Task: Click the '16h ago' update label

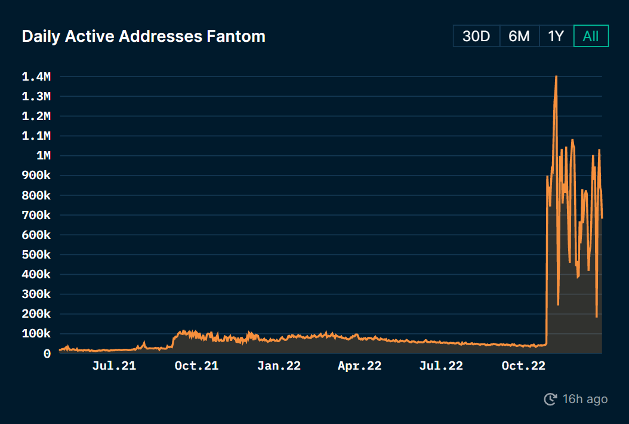Action: [585, 399]
